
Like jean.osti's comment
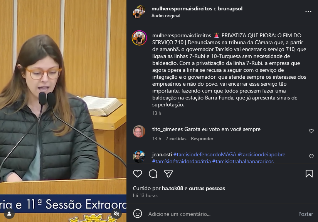311,156
